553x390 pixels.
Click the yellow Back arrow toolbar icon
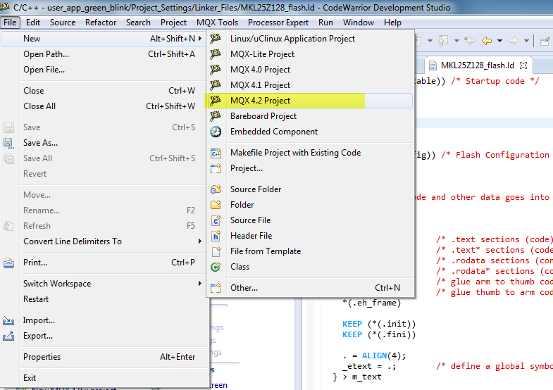pyautogui.click(x=487, y=41)
